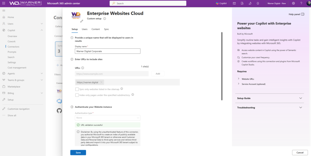
Task: Select Connectors in navigation
Action: pos(13,47)
